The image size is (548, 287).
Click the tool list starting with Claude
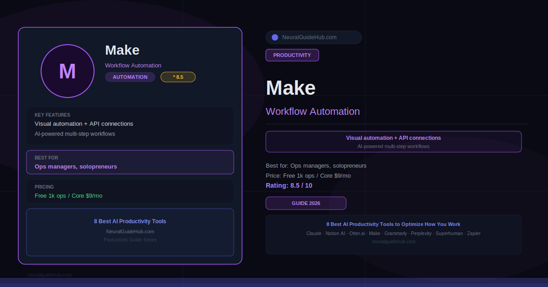click(393, 233)
